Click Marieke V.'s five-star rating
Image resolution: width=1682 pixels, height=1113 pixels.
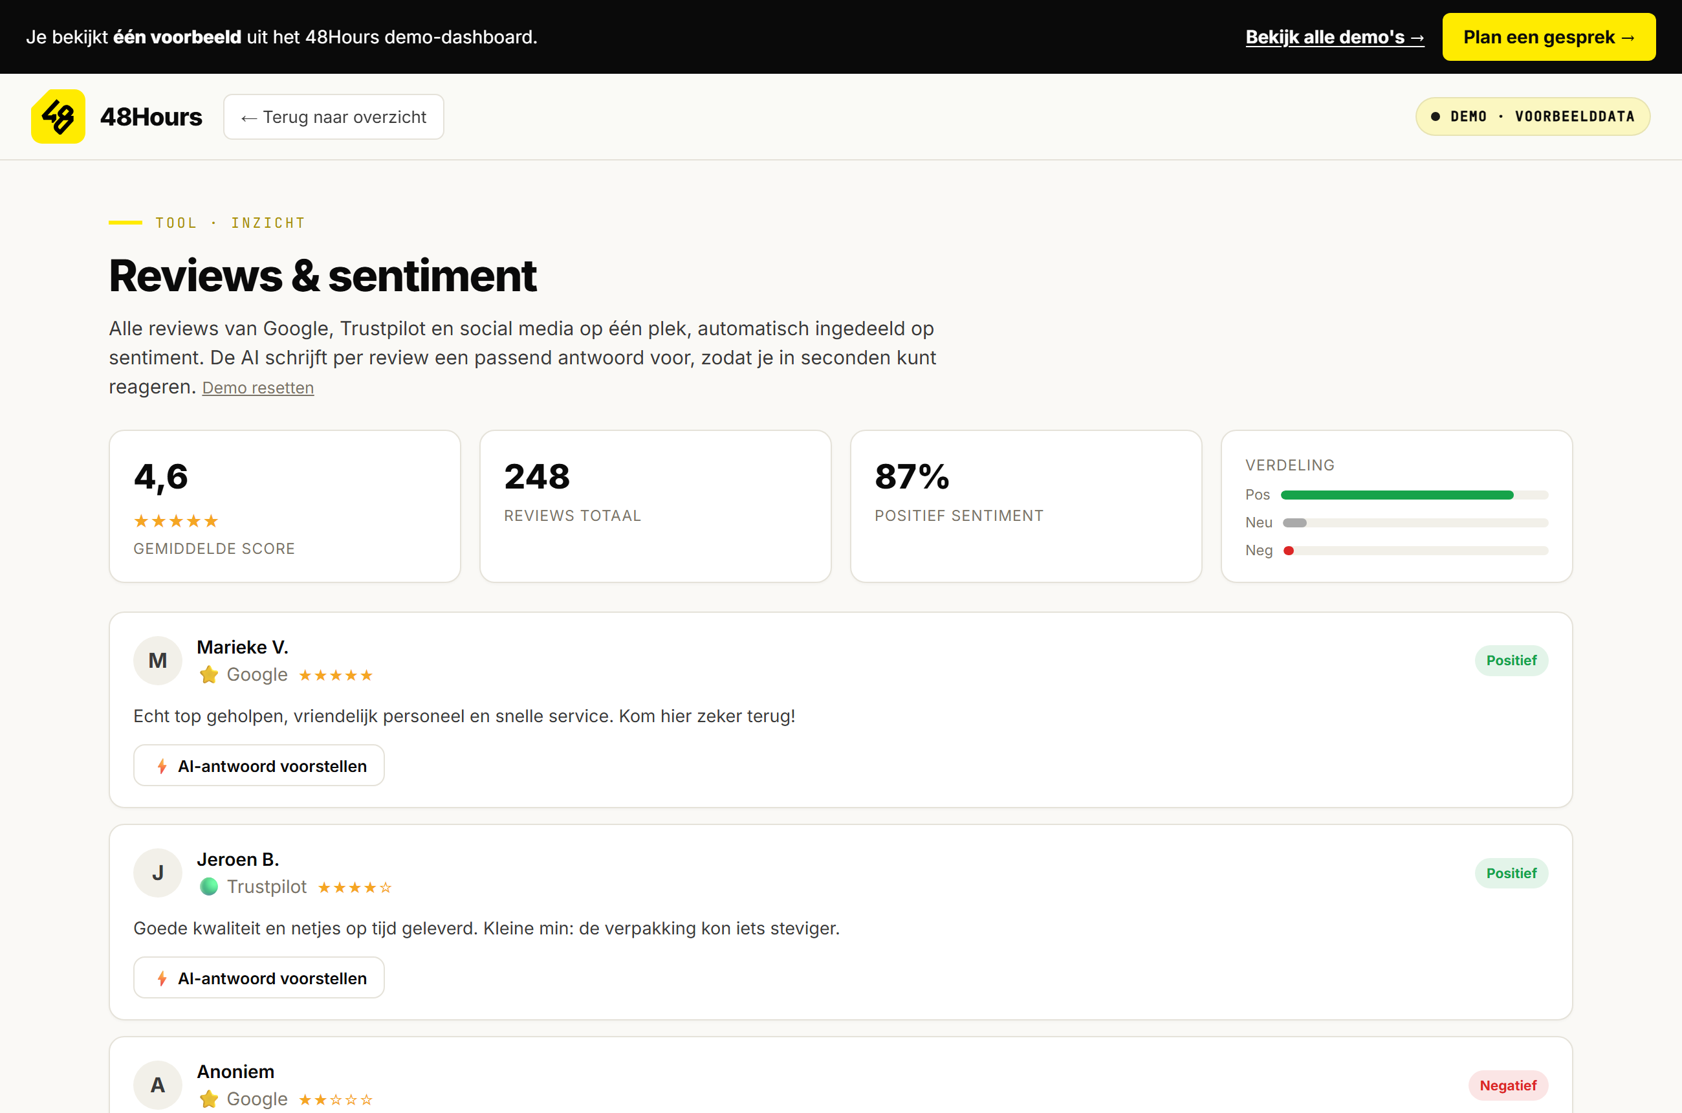click(x=336, y=675)
